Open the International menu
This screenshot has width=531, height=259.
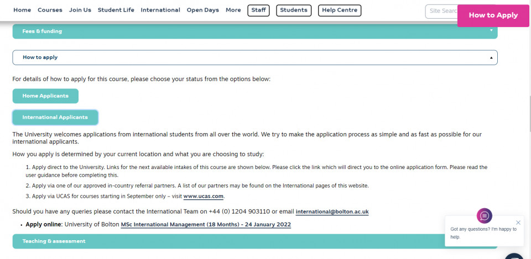tap(160, 10)
